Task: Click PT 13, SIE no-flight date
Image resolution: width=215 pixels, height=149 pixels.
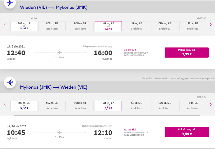Action: (x=193, y=106)
